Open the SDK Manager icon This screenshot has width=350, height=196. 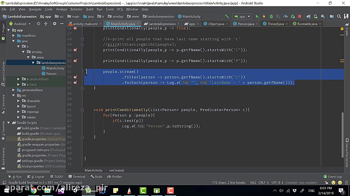pos(323,16)
